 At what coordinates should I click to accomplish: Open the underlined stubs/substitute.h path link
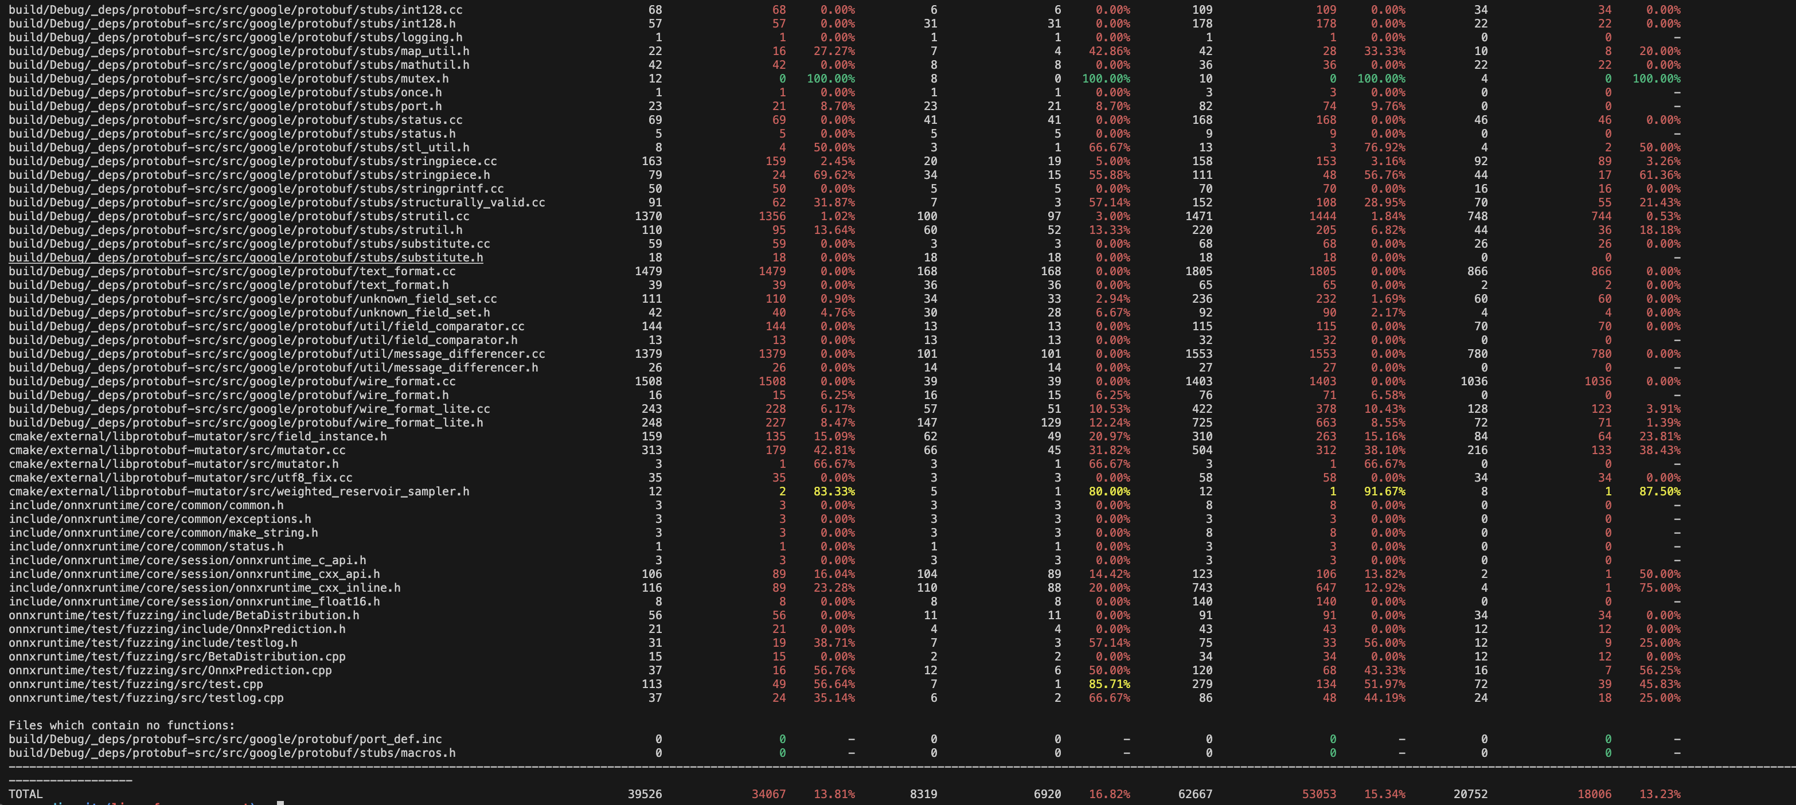pos(245,258)
